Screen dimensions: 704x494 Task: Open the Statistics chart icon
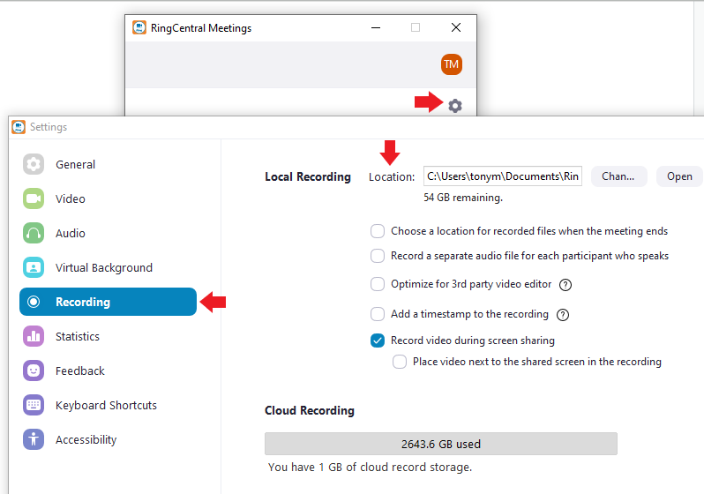tap(34, 336)
